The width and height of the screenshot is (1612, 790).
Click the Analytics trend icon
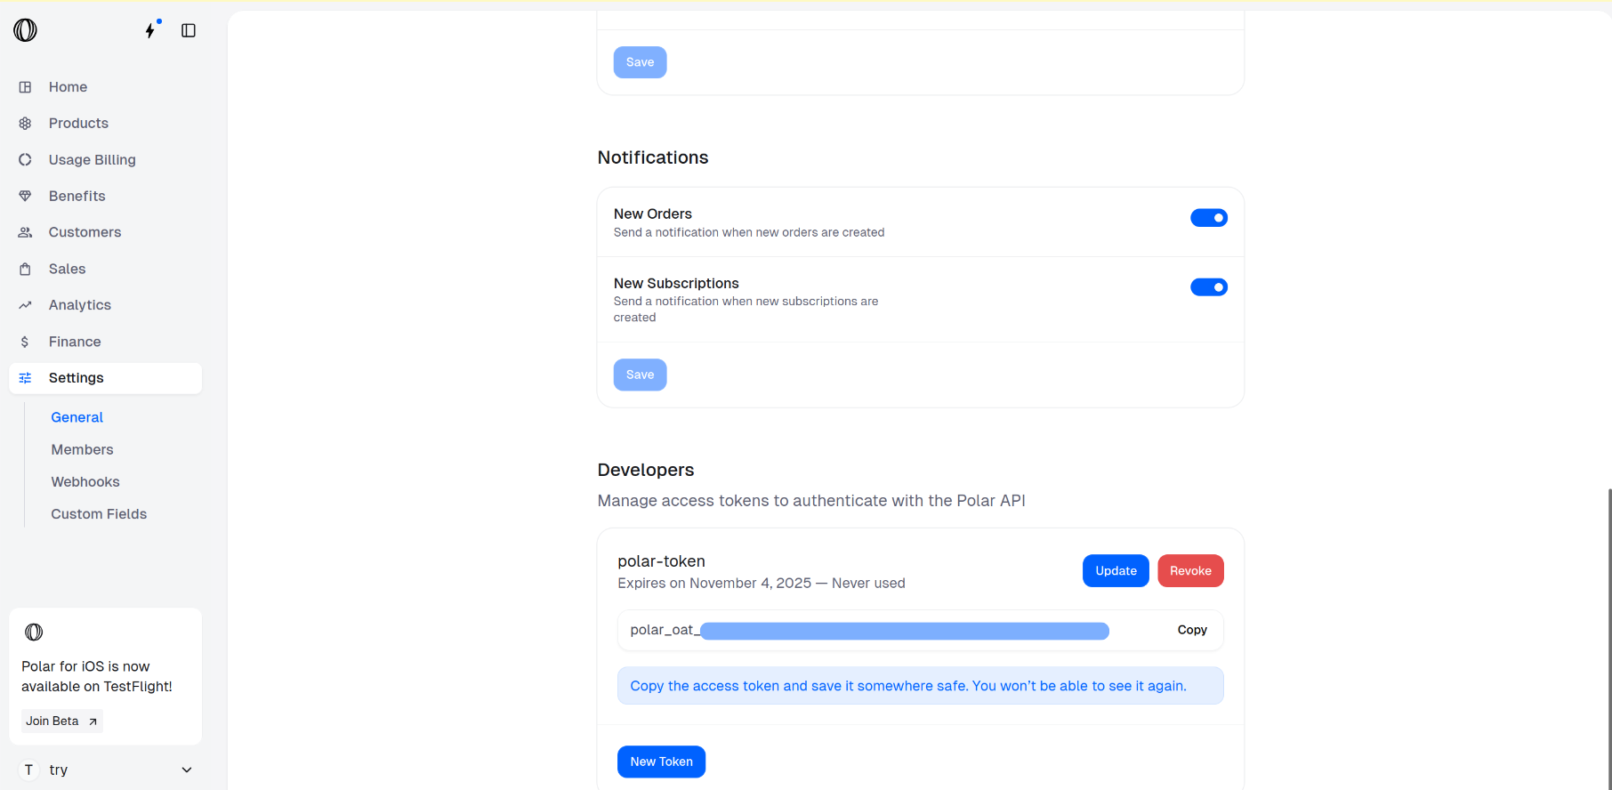click(x=25, y=305)
